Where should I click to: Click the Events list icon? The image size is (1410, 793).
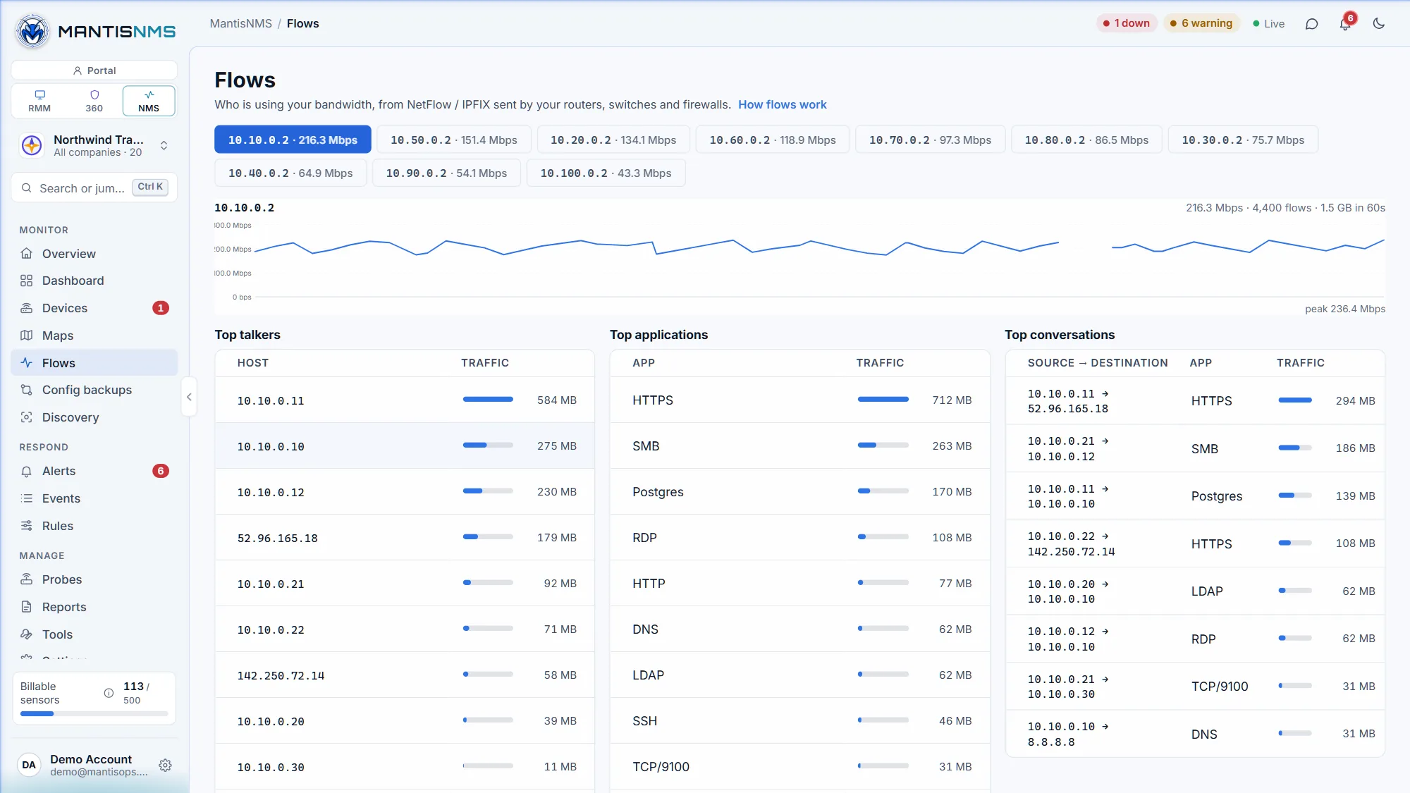pyautogui.click(x=27, y=498)
